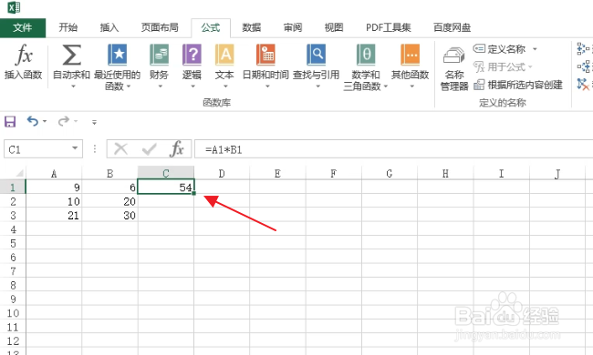Click the Undo arrow icon
The image size is (593, 355).
(33, 121)
